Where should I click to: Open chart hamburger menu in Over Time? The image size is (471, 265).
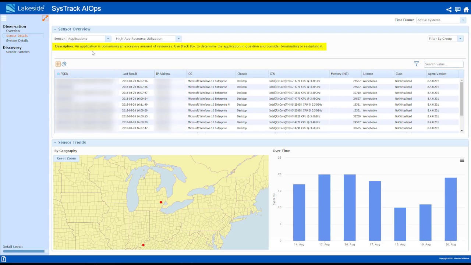tap(462, 160)
